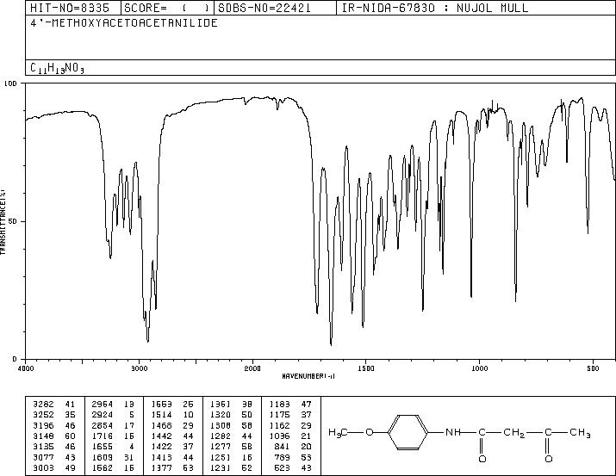Click the 1500 wavenumber axis label

[366, 368]
